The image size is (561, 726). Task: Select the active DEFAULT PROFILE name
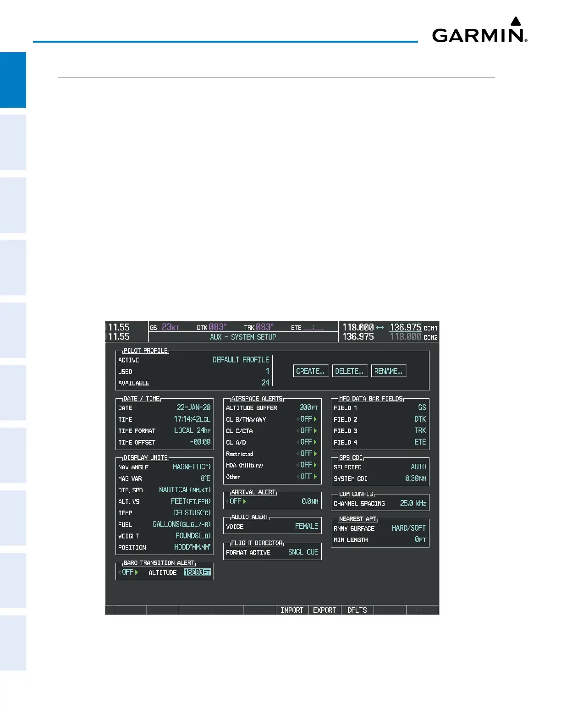(241, 360)
